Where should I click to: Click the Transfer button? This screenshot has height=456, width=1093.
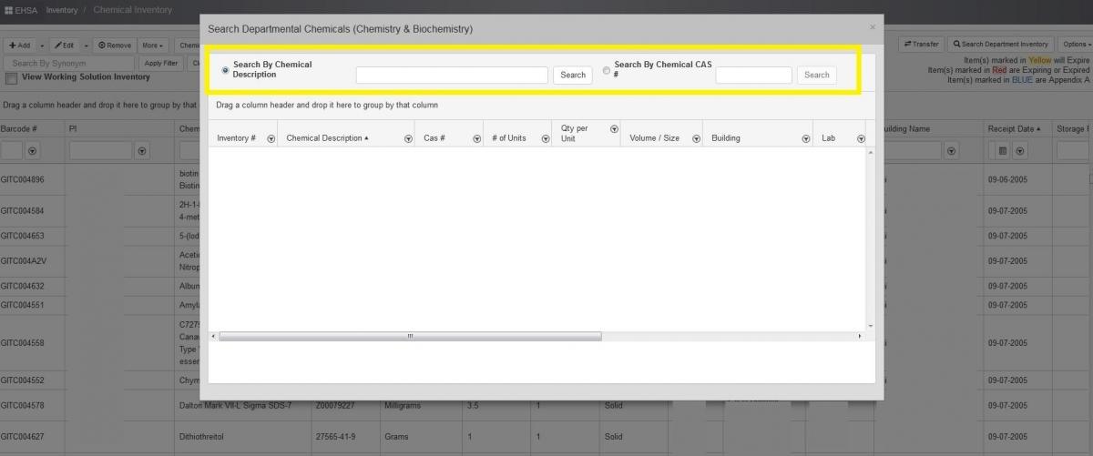point(921,44)
